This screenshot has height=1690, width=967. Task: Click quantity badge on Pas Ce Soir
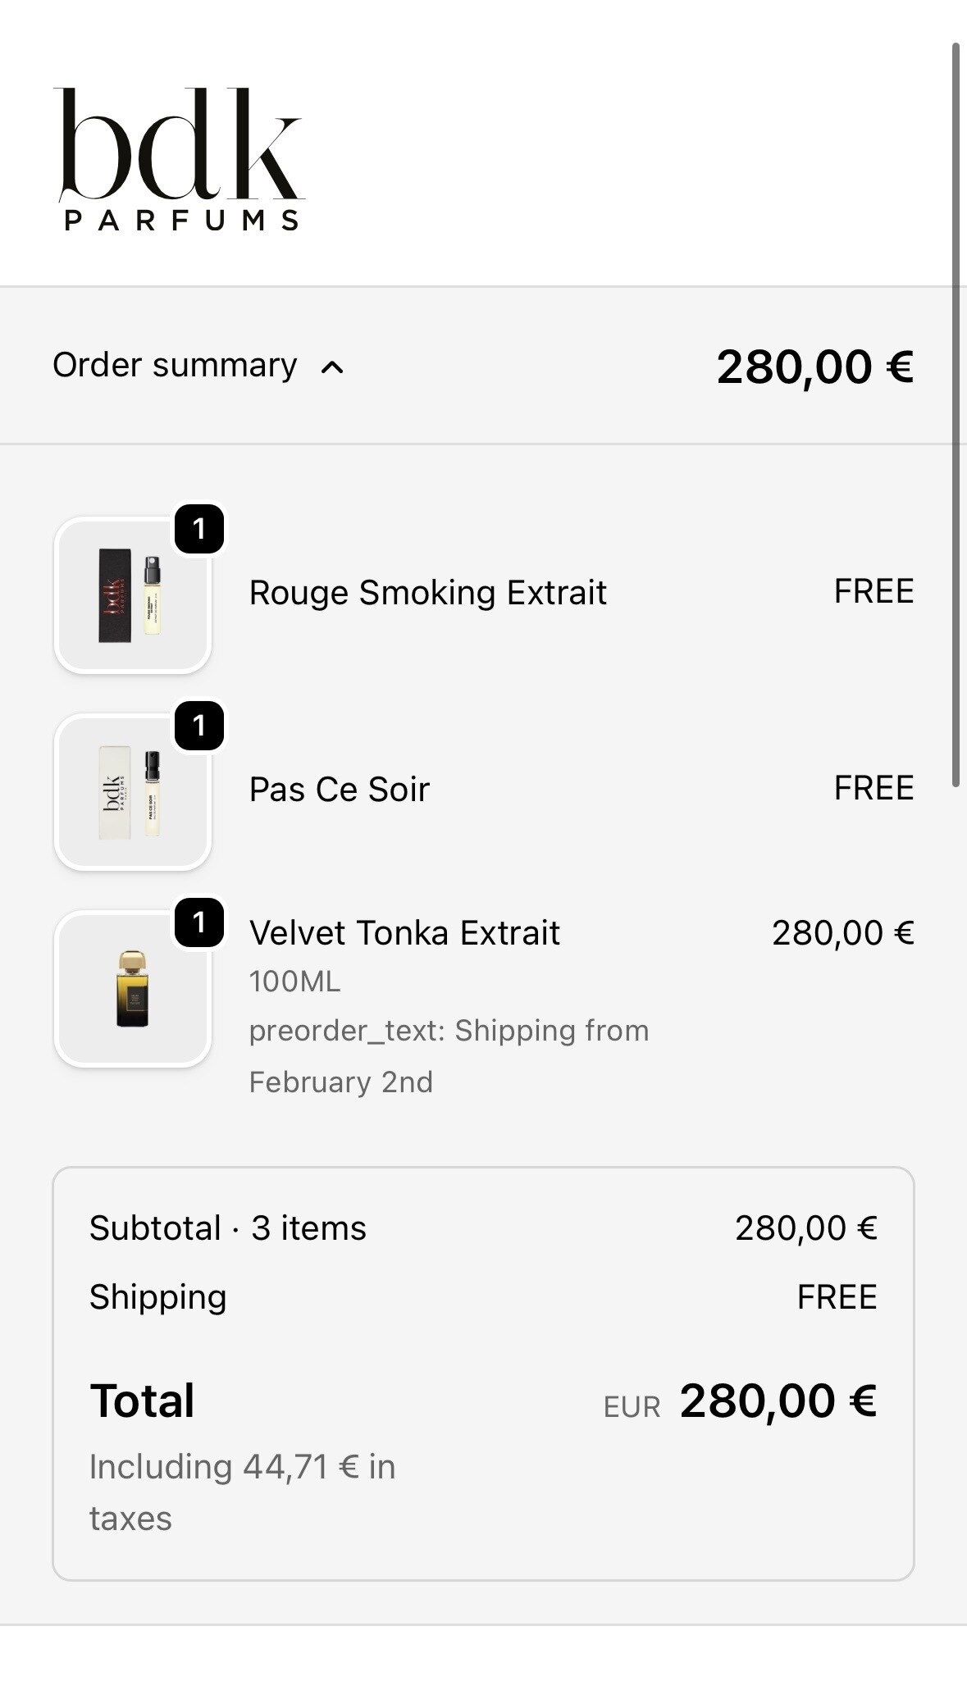pyautogui.click(x=199, y=727)
